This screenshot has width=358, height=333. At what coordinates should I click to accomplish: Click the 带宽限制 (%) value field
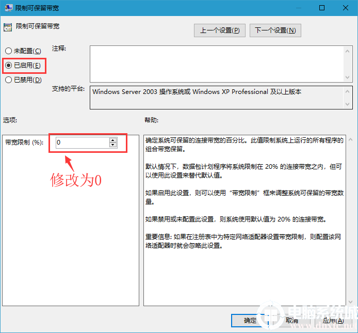[83, 142]
